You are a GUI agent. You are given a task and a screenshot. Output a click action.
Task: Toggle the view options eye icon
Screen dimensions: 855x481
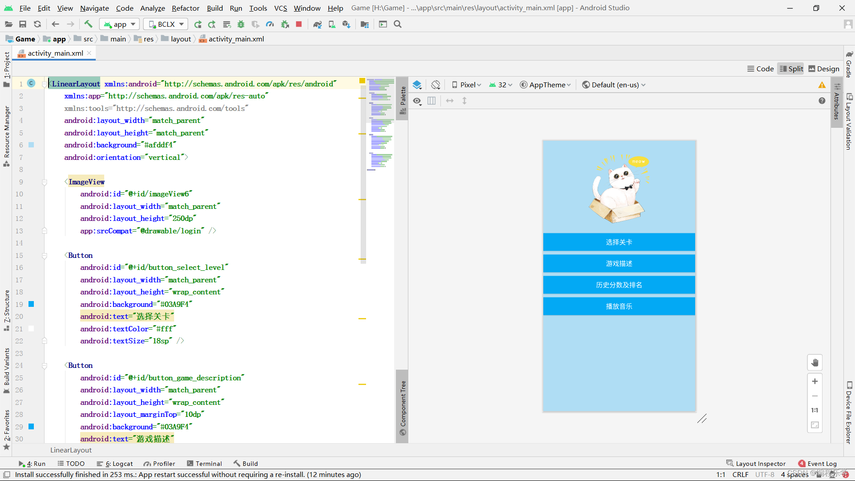point(417,101)
